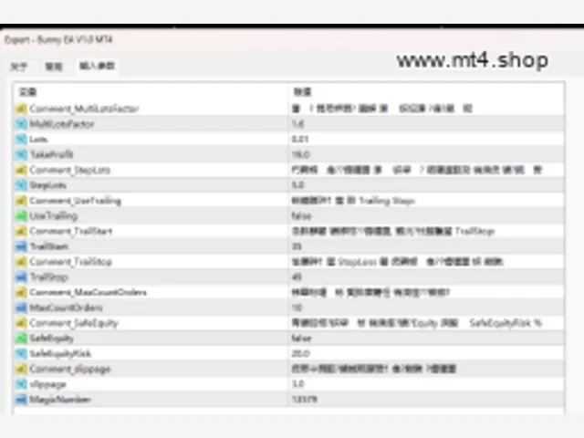Image resolution: width=584 pixels, height=438 pixels.
Task: Select the UseTrailing value false
Action: pos(301,215)
